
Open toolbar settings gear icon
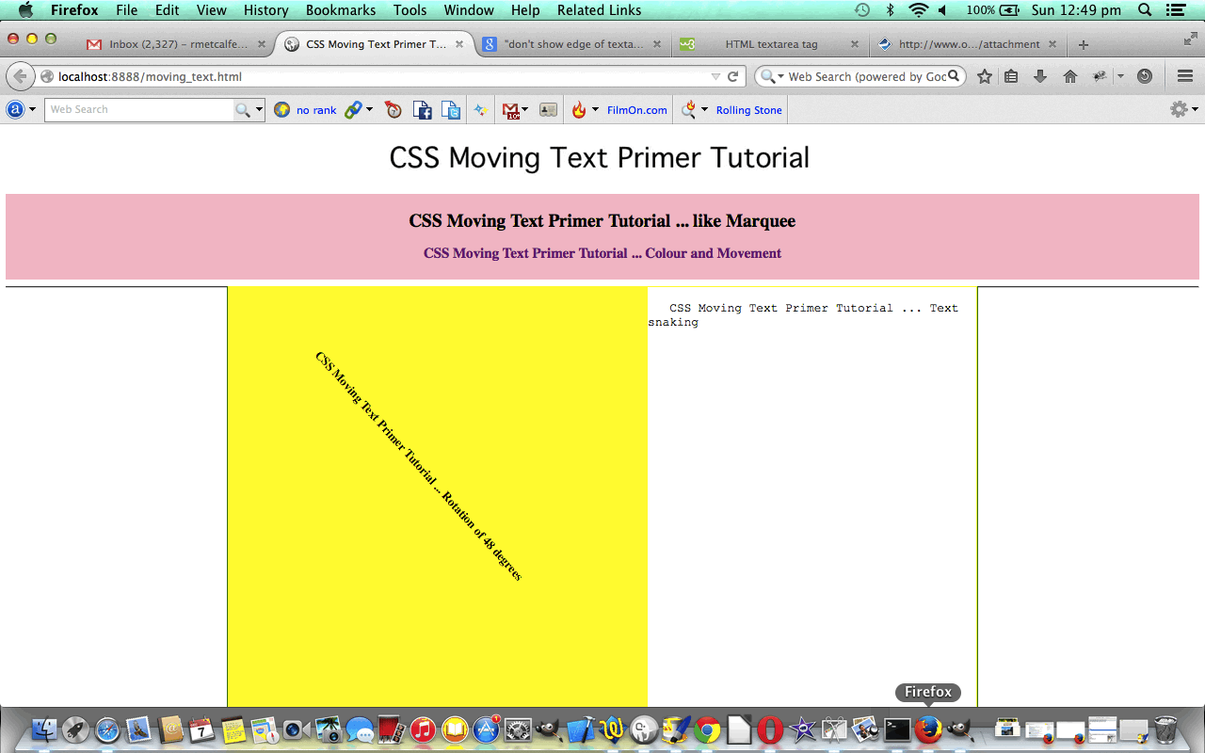pyautogui.click(x=1178, y=109)
